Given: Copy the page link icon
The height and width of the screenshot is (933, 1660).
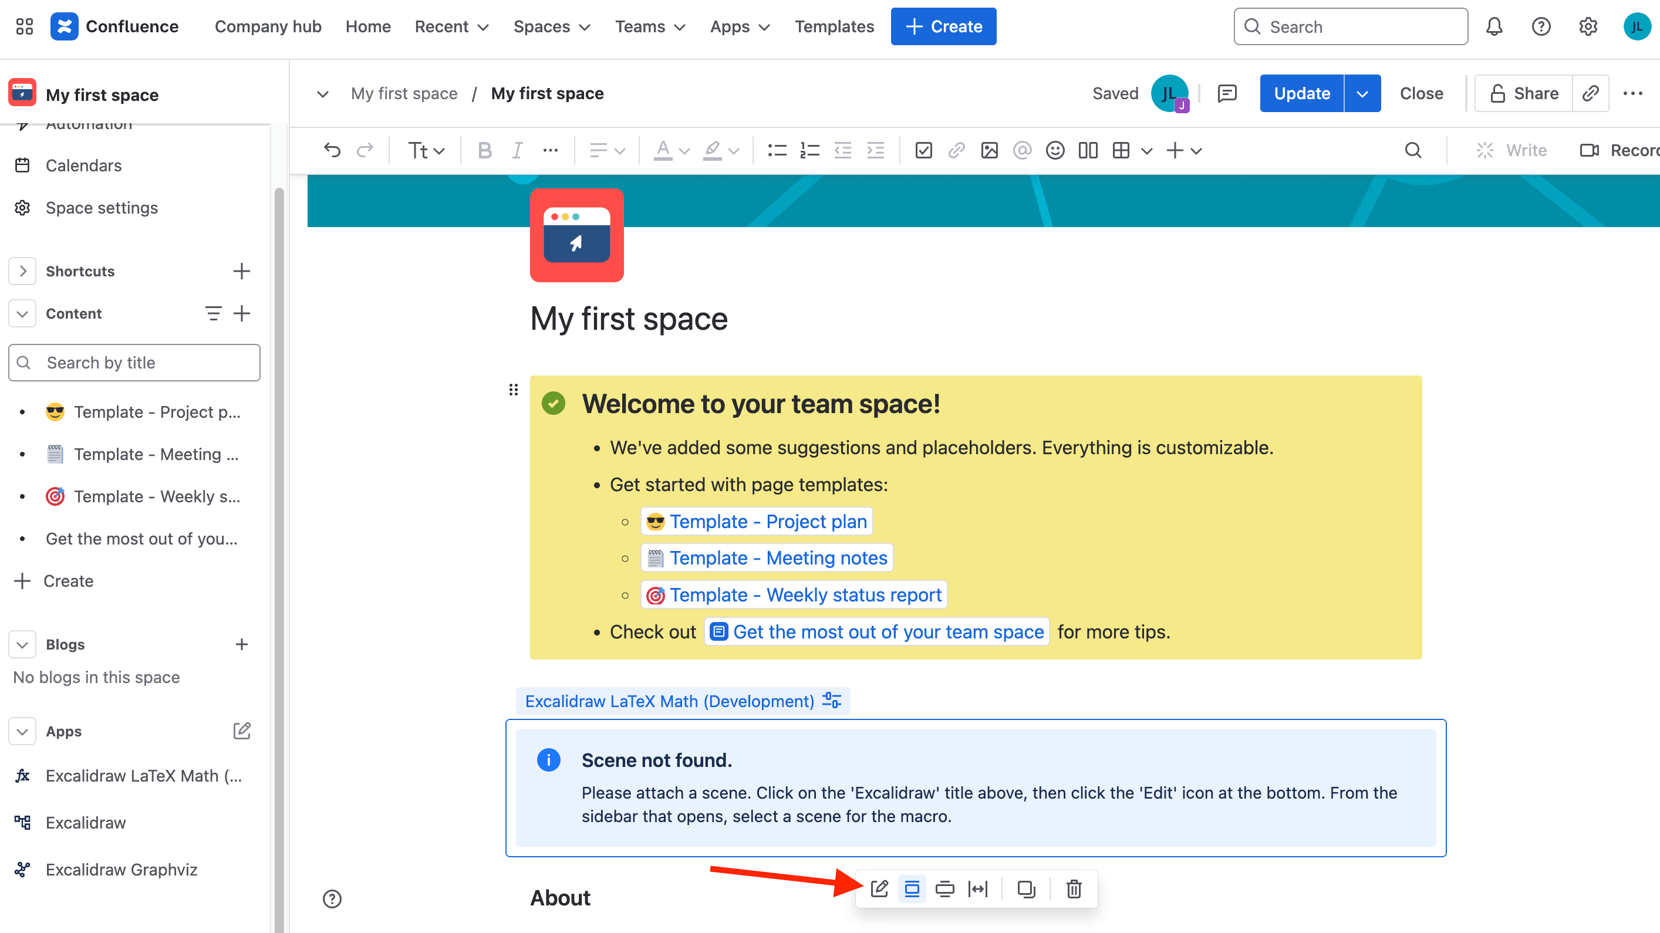Looking at the screenshot, I should click(1590, 93).
